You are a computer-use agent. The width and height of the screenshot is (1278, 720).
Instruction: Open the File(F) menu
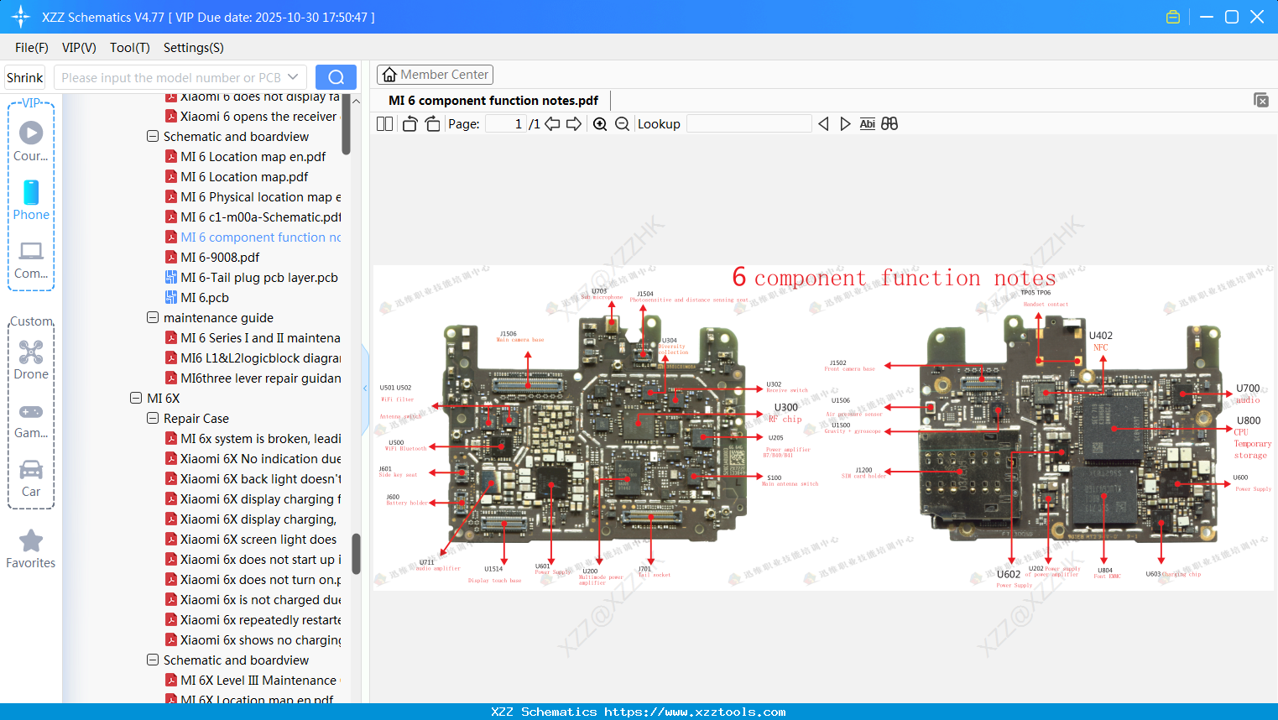(32, 48)
